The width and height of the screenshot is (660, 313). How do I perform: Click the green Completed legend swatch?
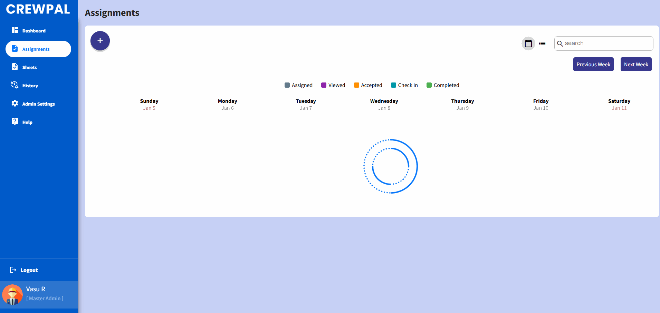(429, 85)
